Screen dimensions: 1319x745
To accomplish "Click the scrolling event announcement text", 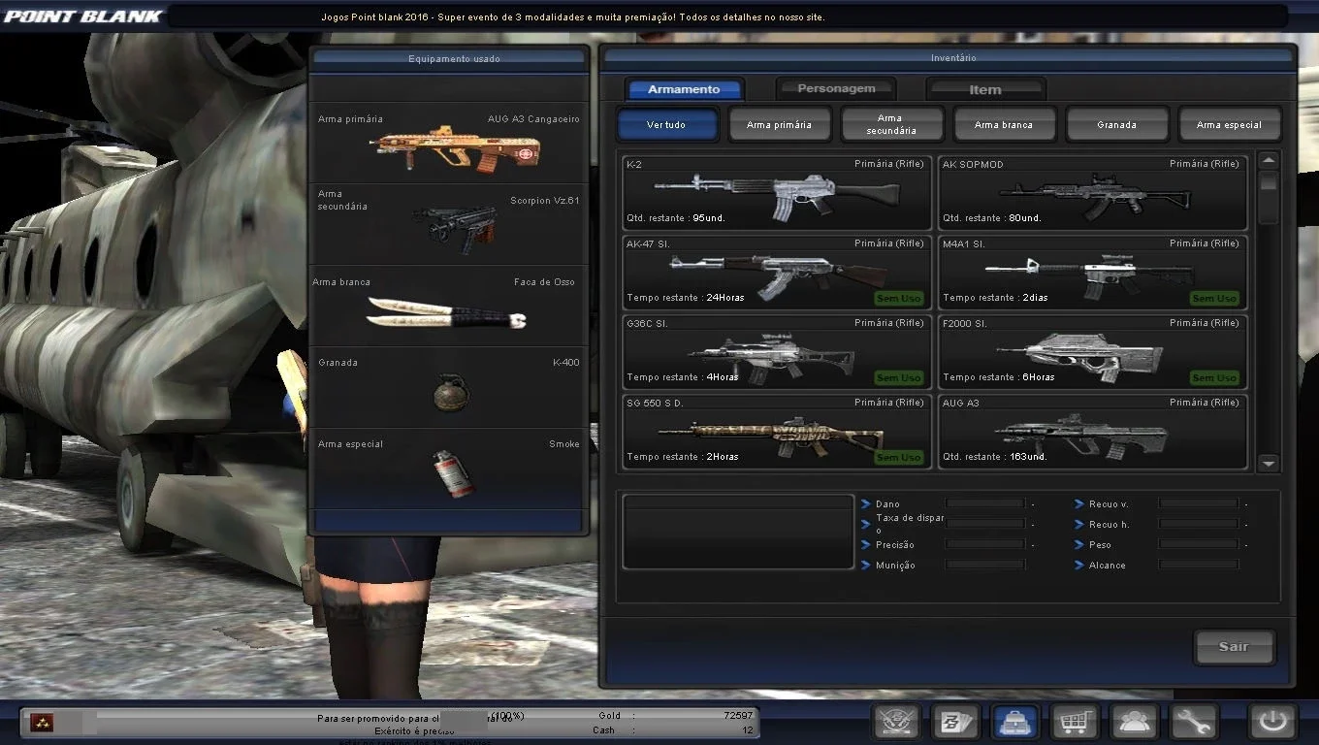I will 573,17.
